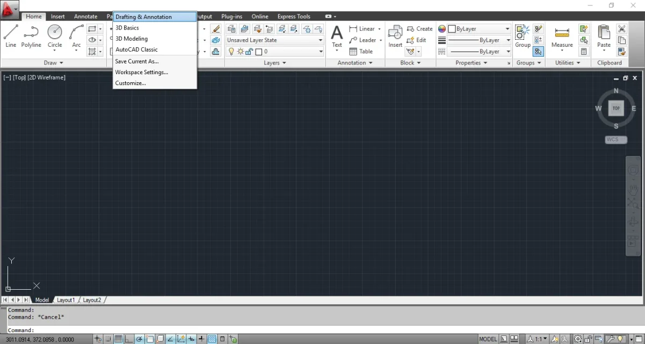Select the Line drawing tool
The height and width of the screenshot is (344, 645).
point(11,36)
